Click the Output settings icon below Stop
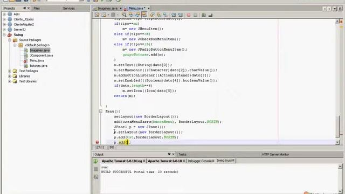The height and width of the screenshot is (194, 345). [x=96, y=177]
